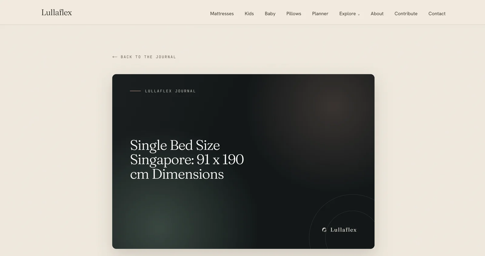Open the Contribute page
Viewport: 485px width, 256px height.
point(406,14)
